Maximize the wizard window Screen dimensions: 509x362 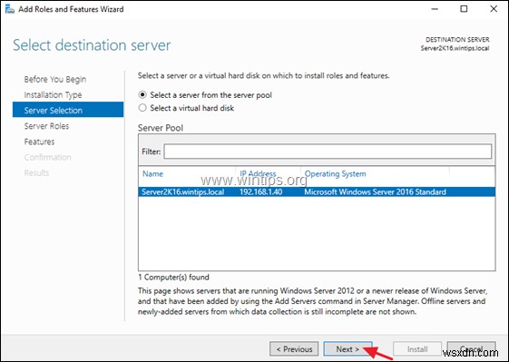pyautogui.click(x=465, y=9)
